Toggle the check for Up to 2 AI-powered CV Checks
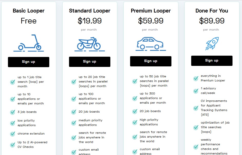Image resolution: width=242 pixels, height=155 pixels. (12, 144)
